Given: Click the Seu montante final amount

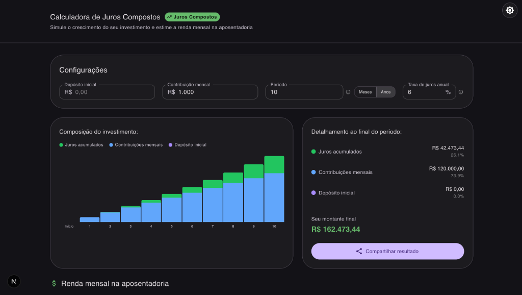Looking at the screenshot, I should [336, 229].
